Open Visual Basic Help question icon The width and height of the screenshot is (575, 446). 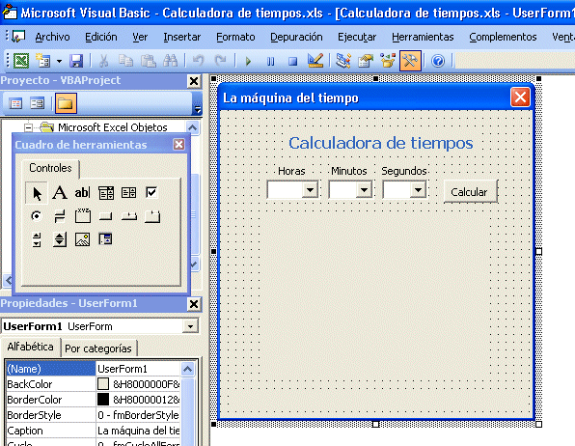coord(438,61)
